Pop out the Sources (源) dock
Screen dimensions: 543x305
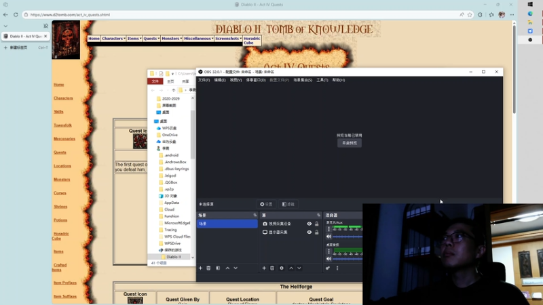pyautogui.click(x=318, y=215)
